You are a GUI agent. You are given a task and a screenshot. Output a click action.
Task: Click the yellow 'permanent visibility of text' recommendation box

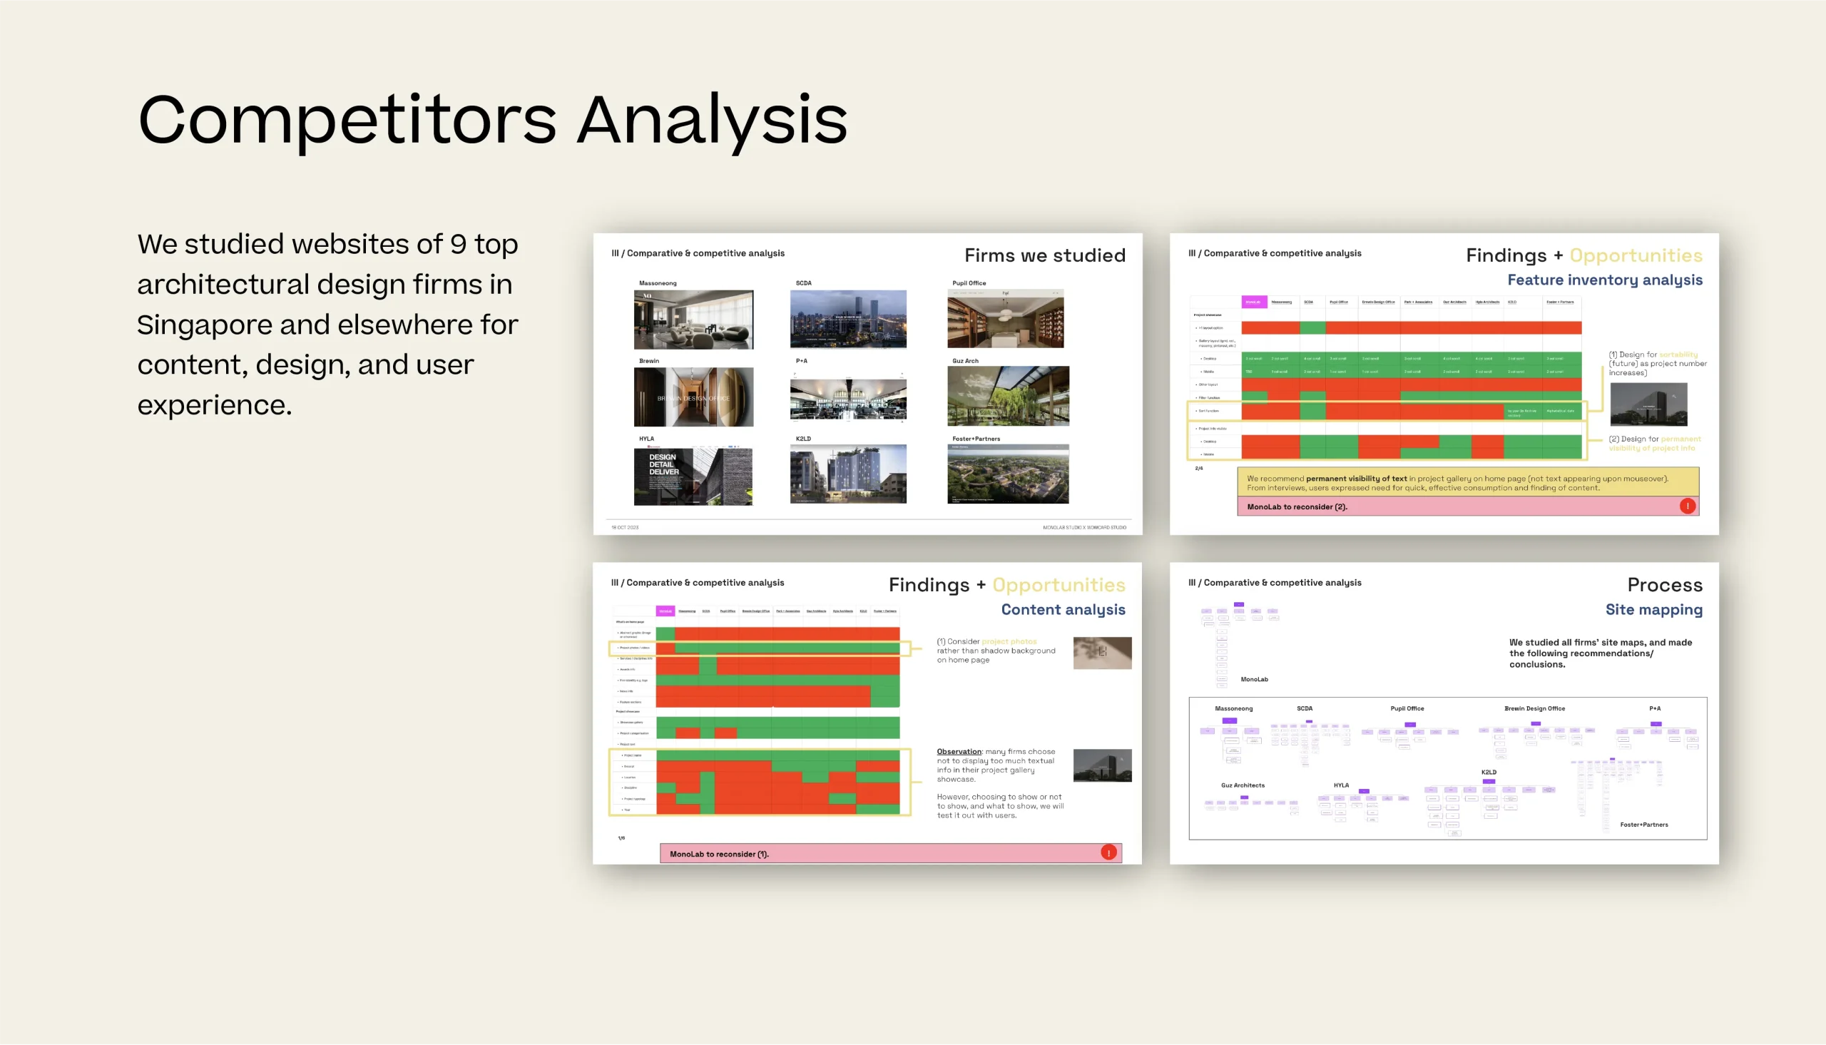click(1468, 482)
